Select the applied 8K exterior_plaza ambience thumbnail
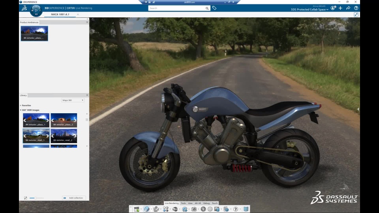 pyautogui.click(x=34, y=33)
